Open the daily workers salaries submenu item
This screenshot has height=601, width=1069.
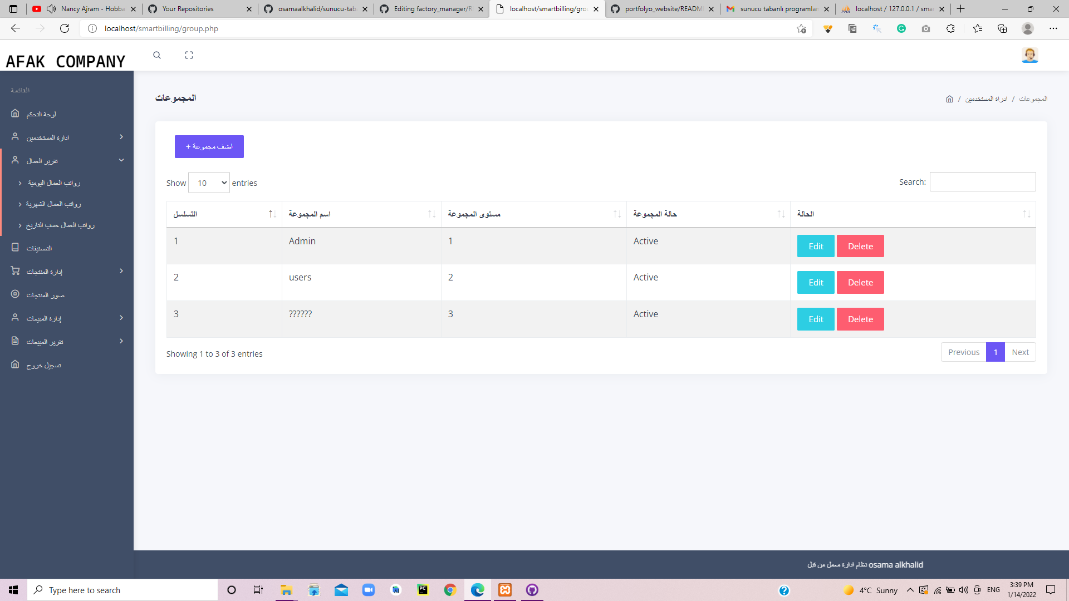[x=54, y=183]
